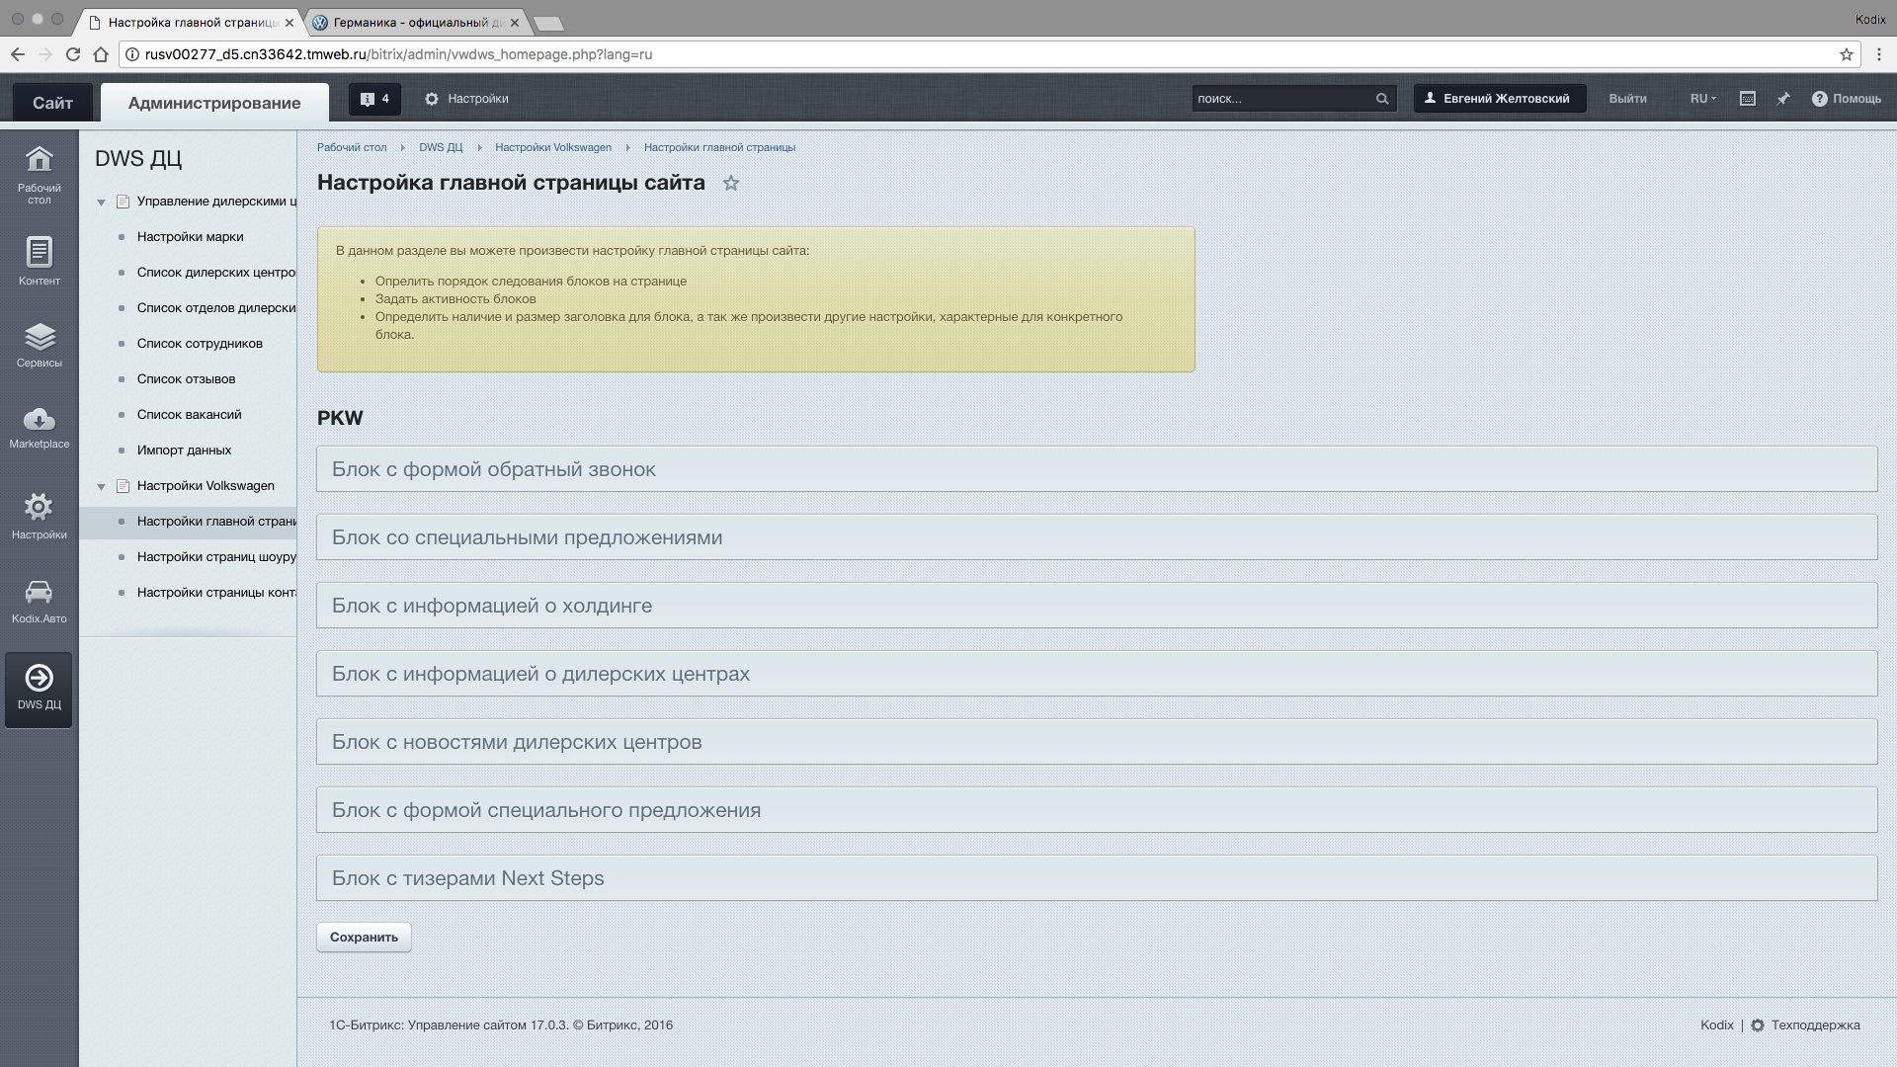
Task: Click the browser address bar
Action: pos(988,54)
